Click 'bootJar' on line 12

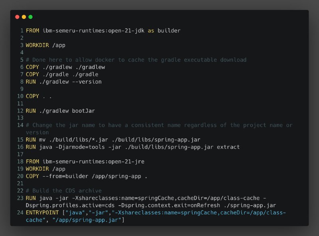[83, 111]
